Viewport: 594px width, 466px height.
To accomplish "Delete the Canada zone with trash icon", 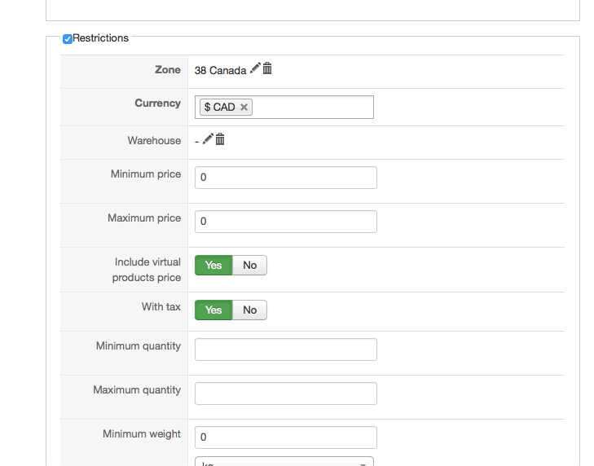I will pyautogui.click(x=267, y=69).
